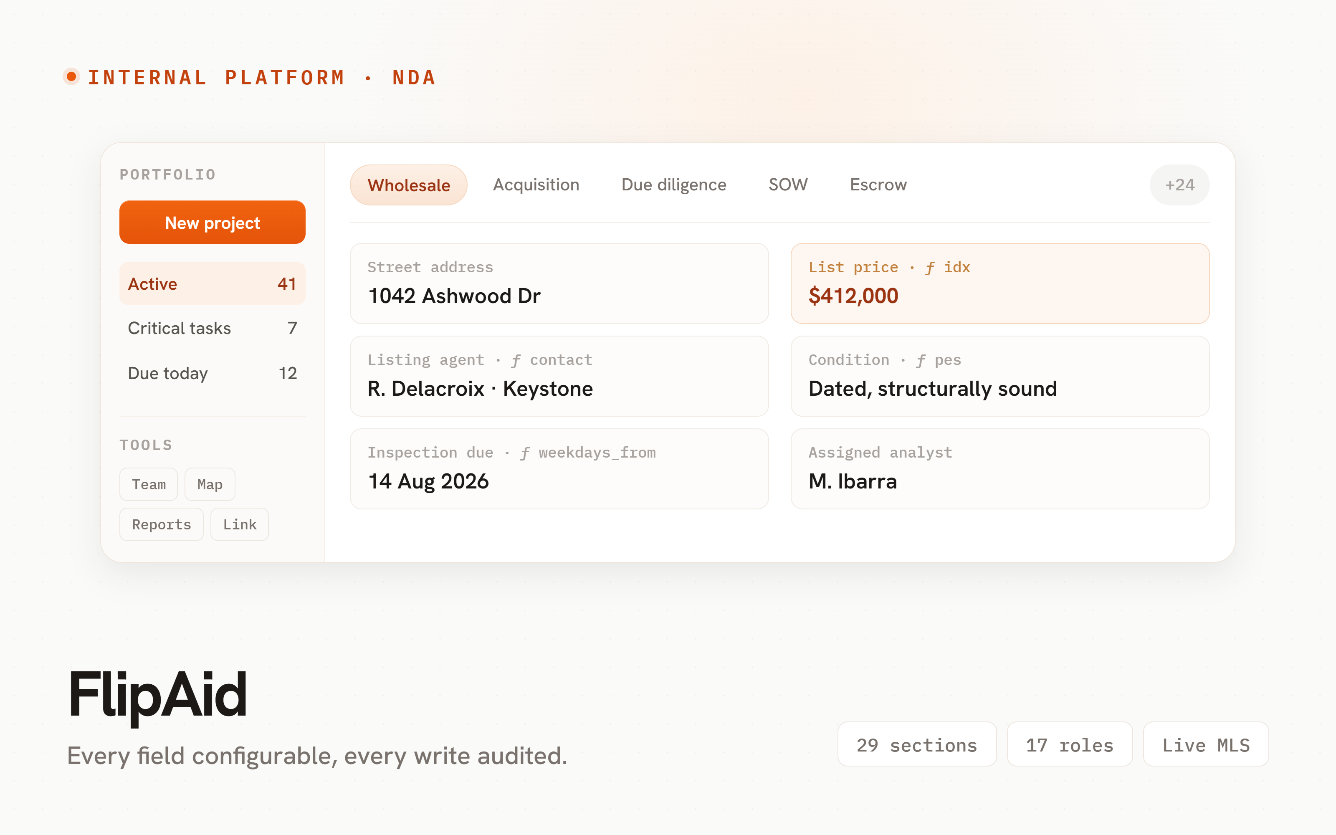1336x835 pixels.
Task: Click the 'ƒ idx' formula label
Action: [x=948, y=267]
